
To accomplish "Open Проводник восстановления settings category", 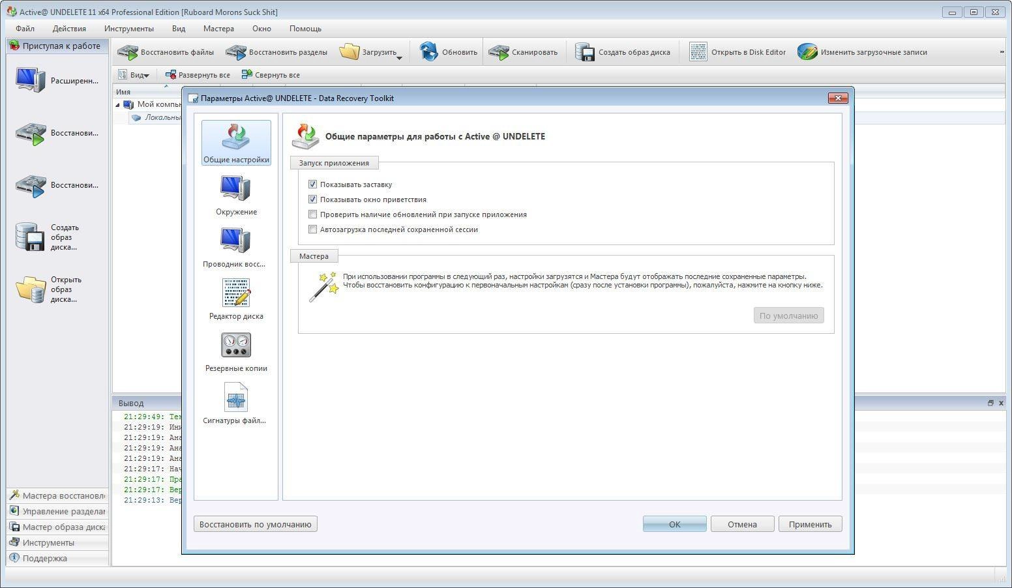I will click(236, 247).
